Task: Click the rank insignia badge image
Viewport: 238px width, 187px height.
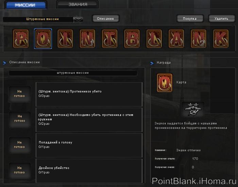Action: 193,109
